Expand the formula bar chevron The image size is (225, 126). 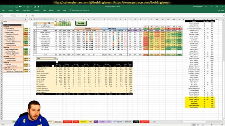pos(224,16)
